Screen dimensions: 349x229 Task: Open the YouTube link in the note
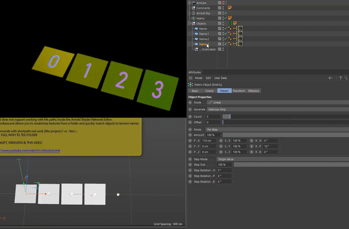pyautogui.click(x=30, y=150)
